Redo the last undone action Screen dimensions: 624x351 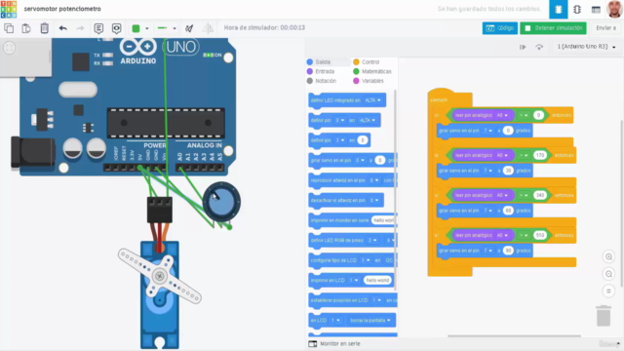(80, 28)
